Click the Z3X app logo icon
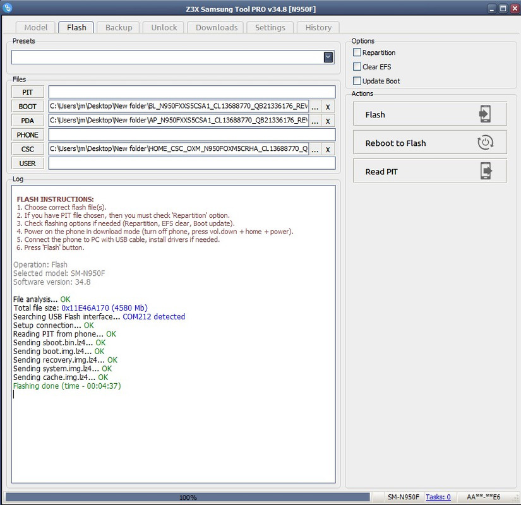The height and width of the screenshot is (505, 521). 8,8
